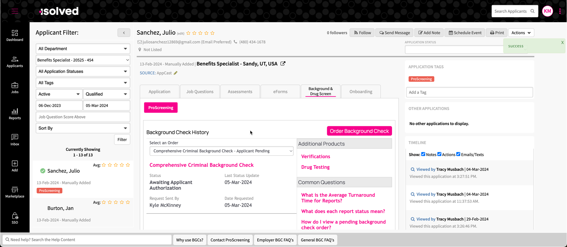Disable Emails/Texts timeline checkbox

[x=458, y=154]
